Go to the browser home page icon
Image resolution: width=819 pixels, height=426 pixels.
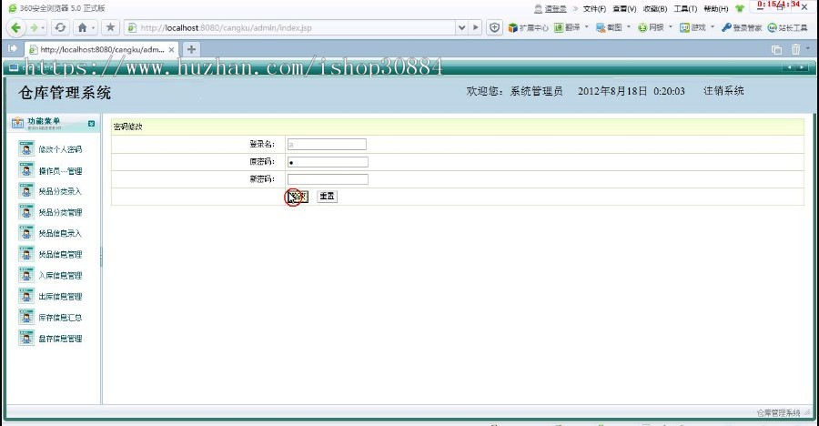pos(82,27)
